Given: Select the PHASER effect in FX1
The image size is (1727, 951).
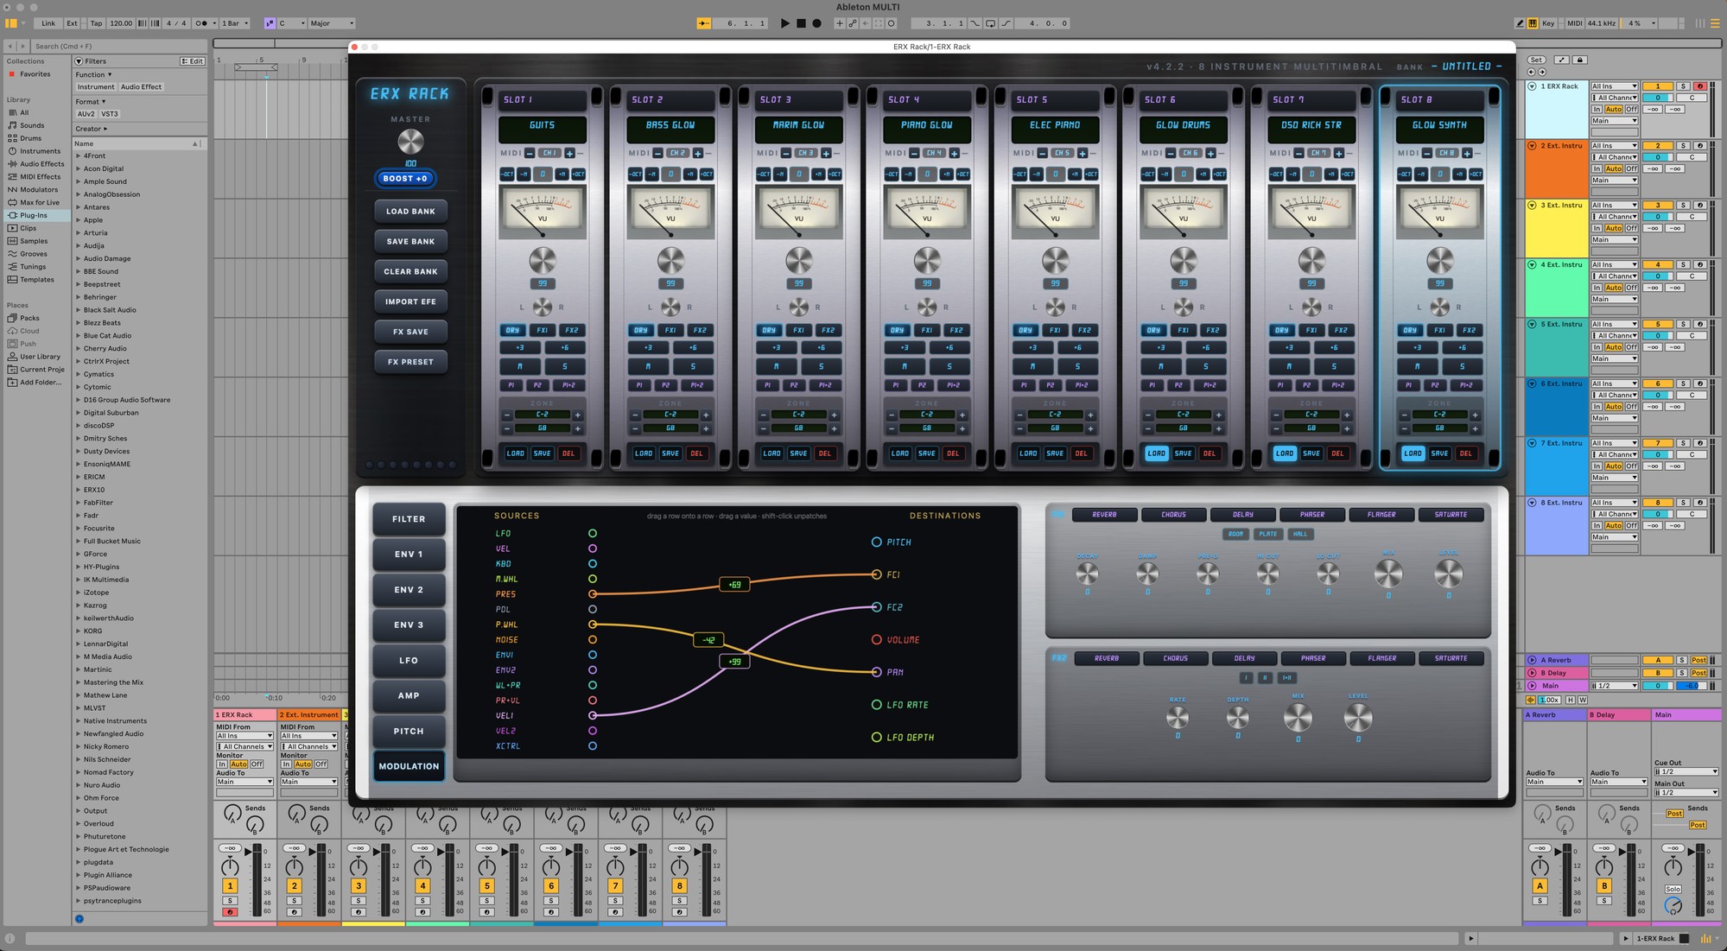Looking at the screenshot, I should coord(1312,515).
